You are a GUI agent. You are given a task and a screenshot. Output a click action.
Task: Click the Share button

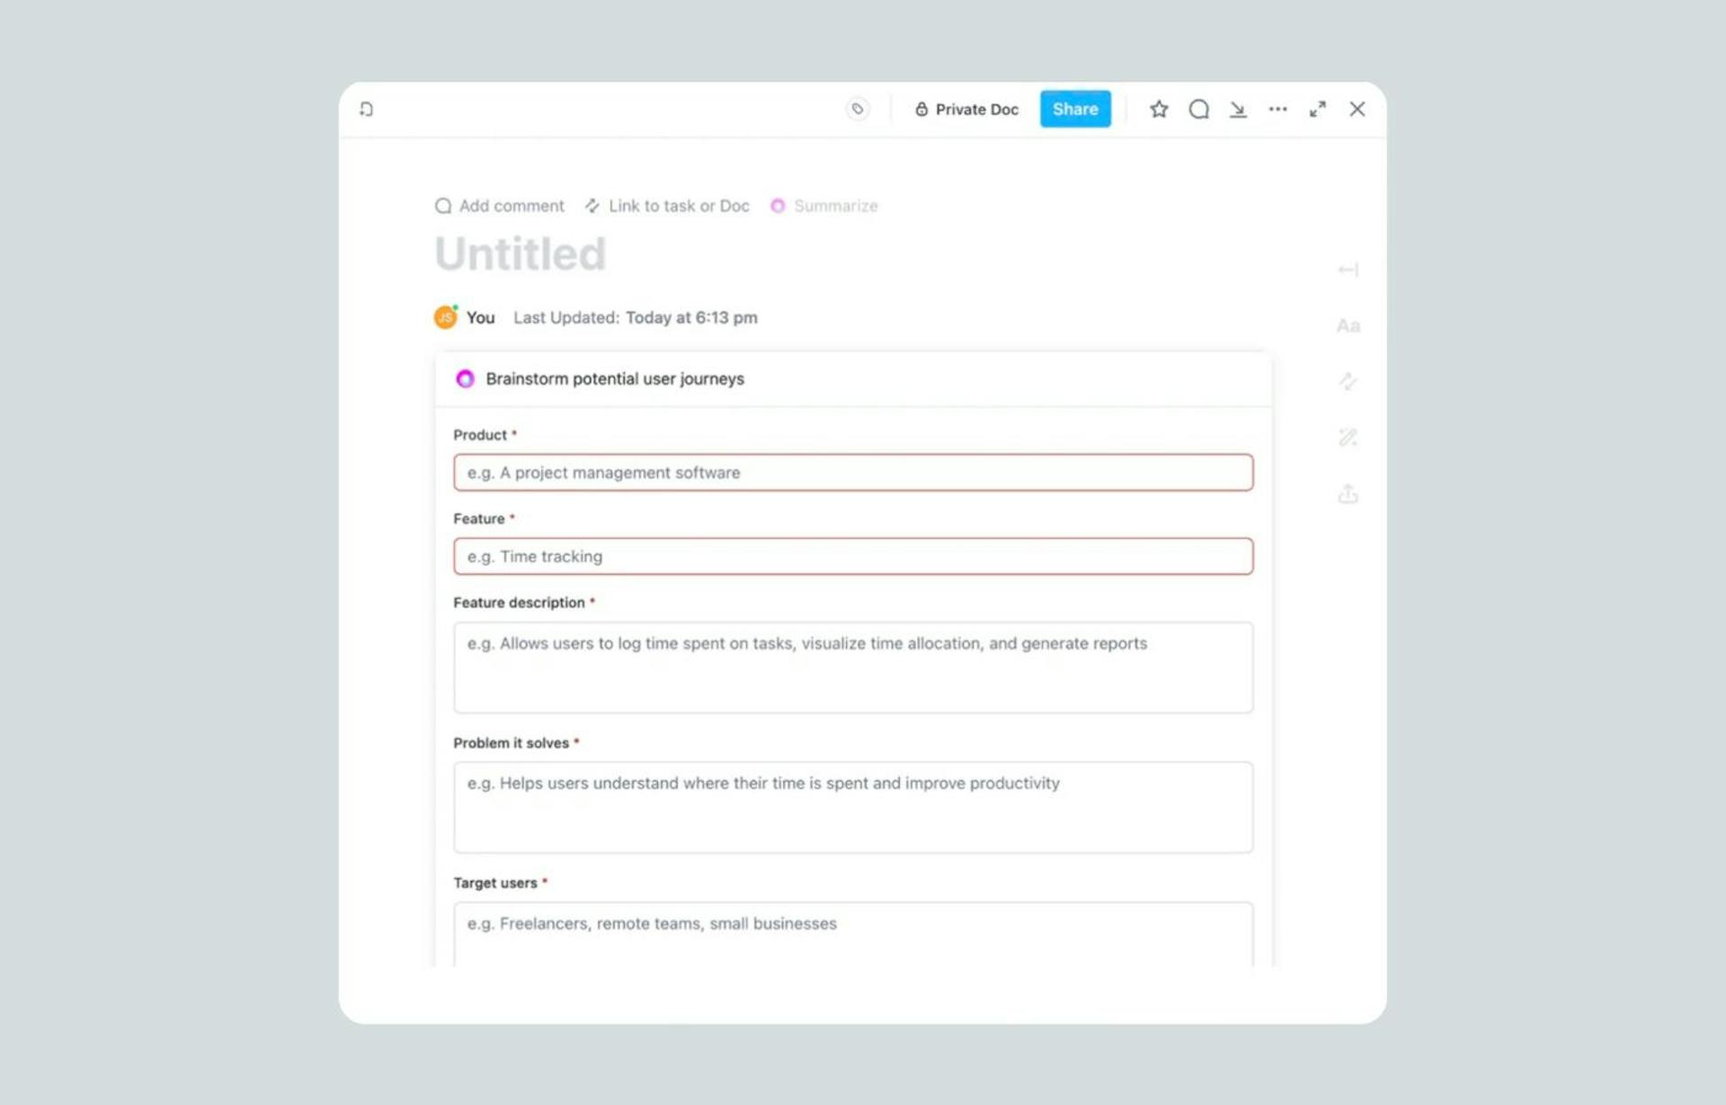click(x=1075, y=109)
